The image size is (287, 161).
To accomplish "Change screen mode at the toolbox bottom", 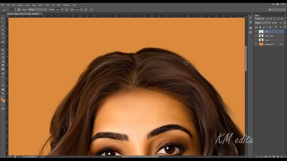I will [x=3, y=109].
